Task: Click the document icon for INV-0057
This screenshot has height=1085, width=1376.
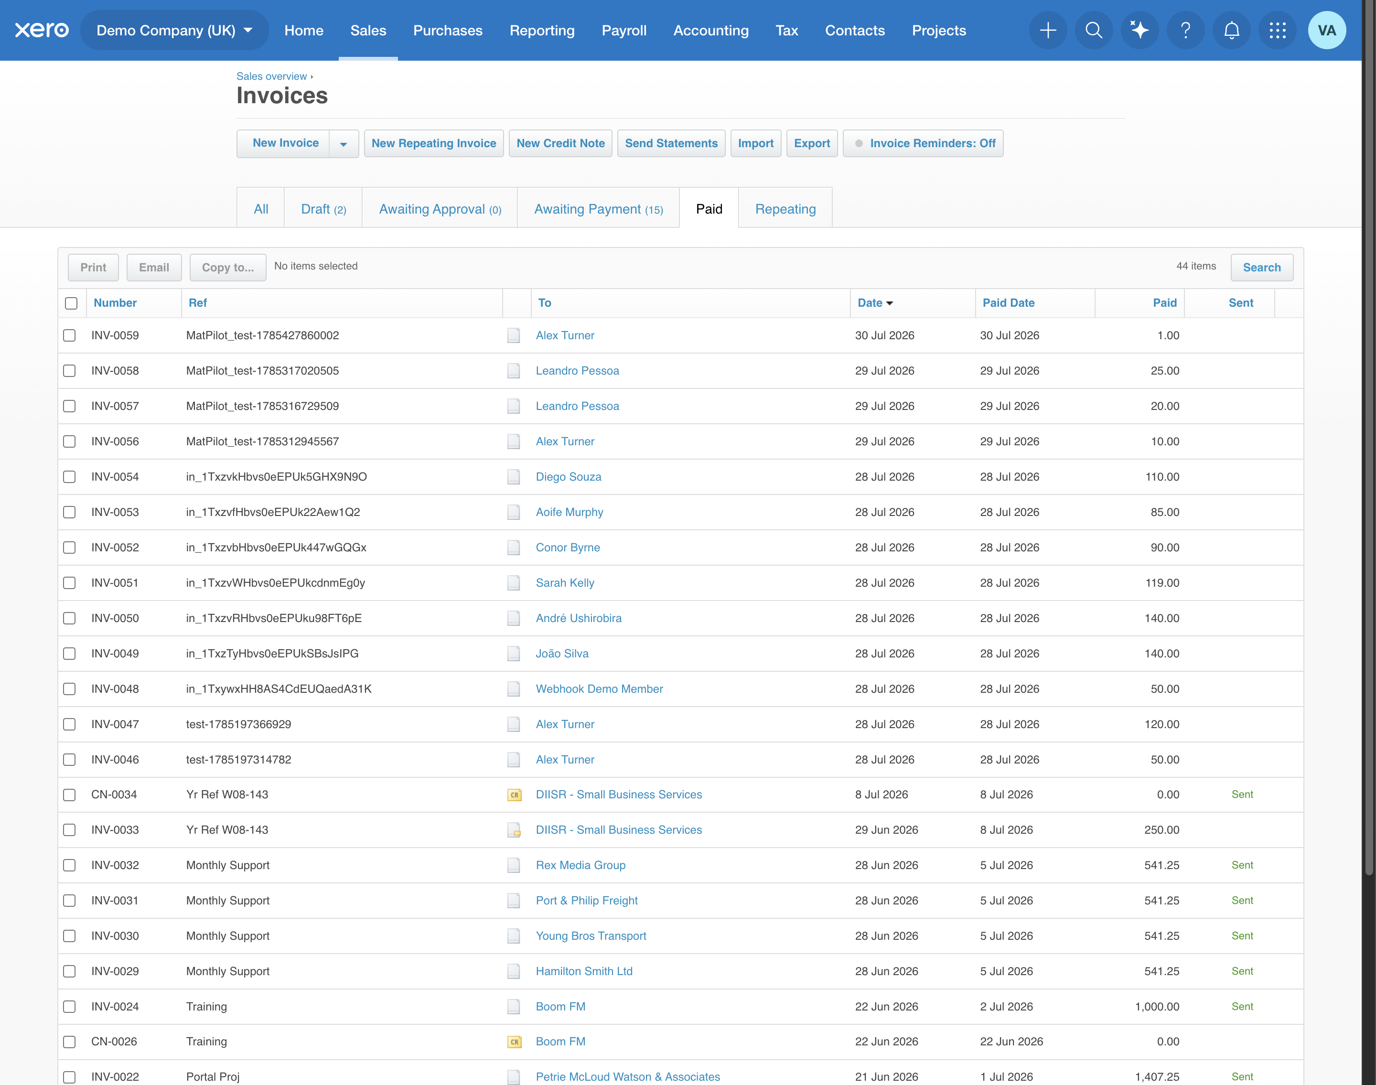Action: 513,406
